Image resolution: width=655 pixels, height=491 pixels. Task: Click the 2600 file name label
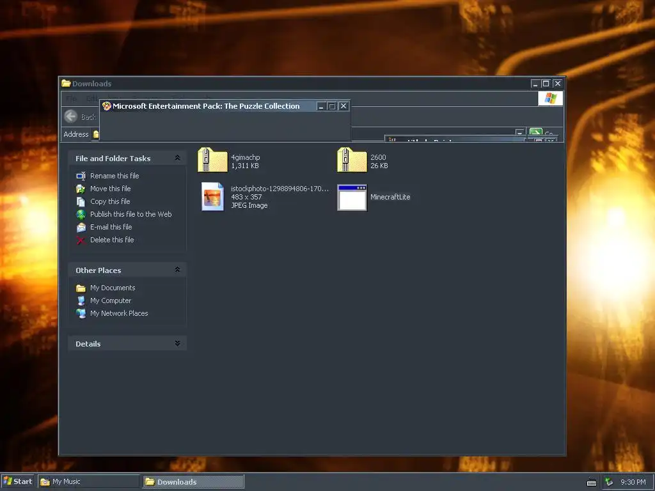click(378, 157)
